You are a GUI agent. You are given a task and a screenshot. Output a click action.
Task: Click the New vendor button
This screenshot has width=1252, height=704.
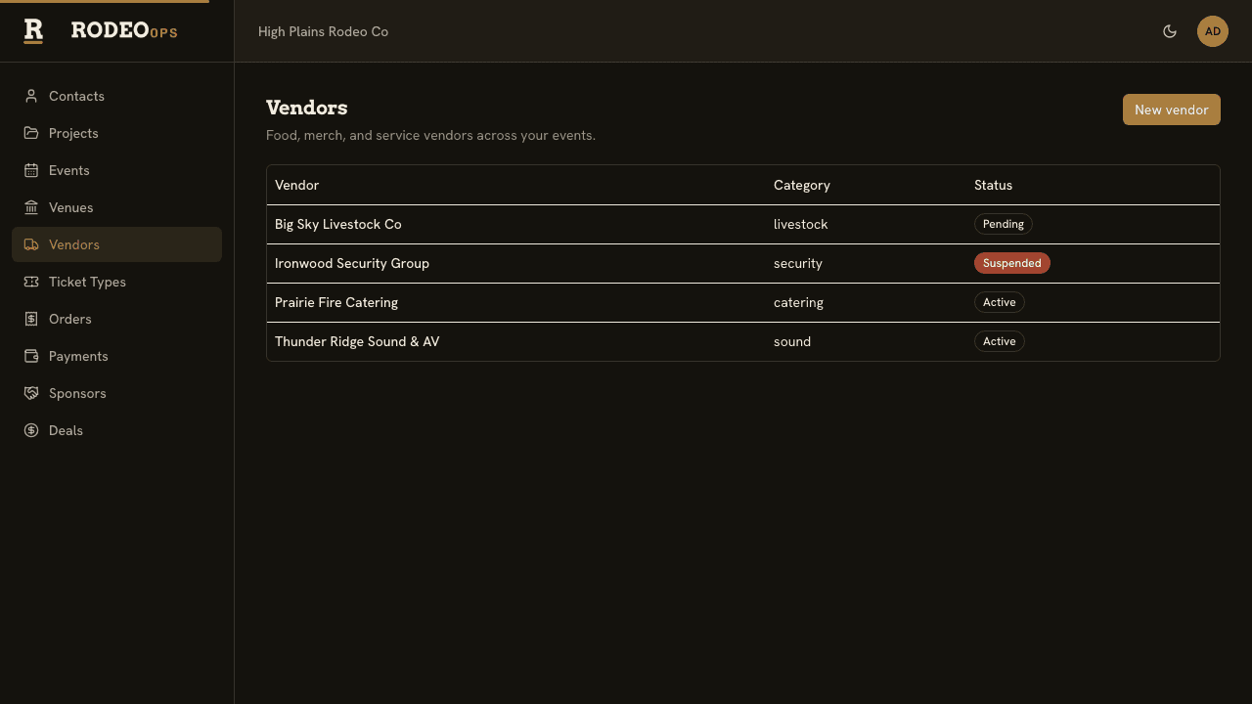click(1172, 110)
